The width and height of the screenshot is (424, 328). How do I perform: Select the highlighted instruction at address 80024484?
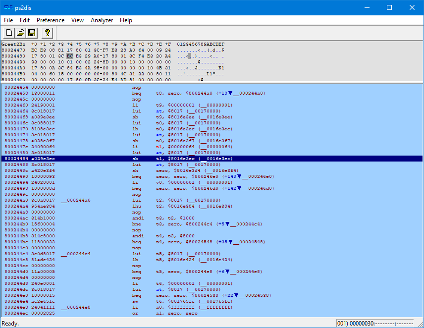149,159
